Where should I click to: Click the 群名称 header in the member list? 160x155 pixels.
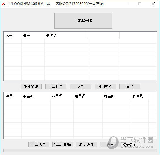pos(117,96)
